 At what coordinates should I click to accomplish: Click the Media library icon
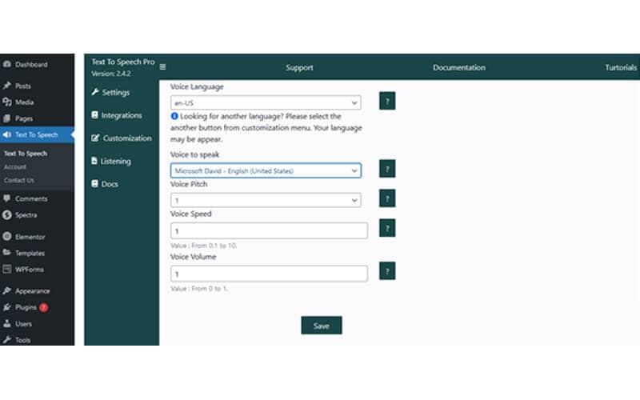7,102
